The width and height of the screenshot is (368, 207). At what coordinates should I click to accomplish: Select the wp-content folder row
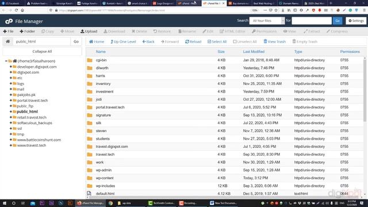(225, 178)
